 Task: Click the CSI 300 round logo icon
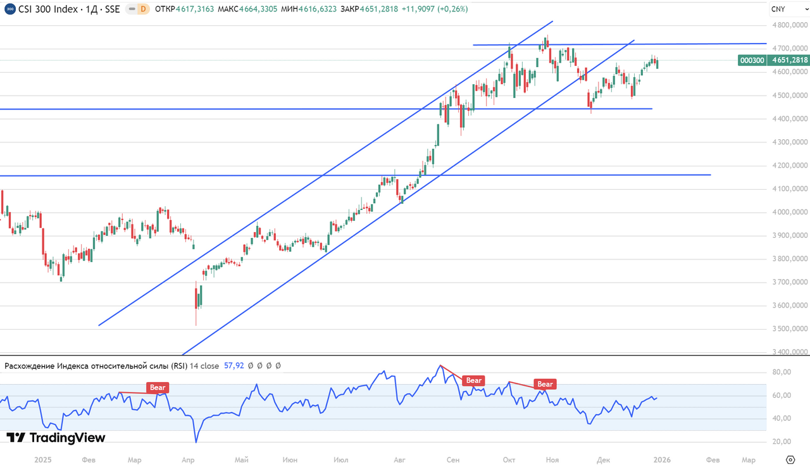click(x=9, y=9)
